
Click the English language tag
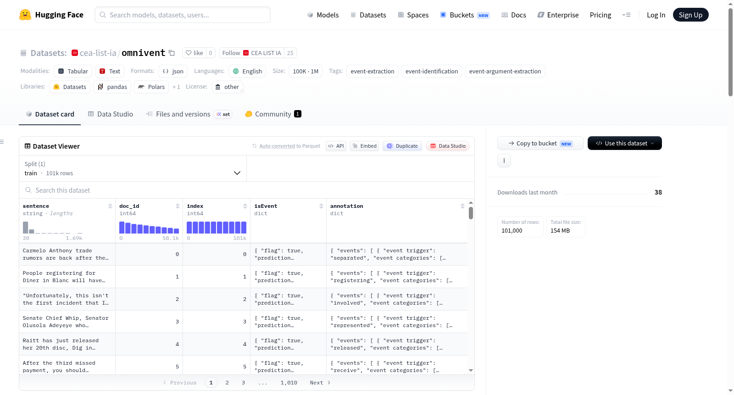click(x=247, y=71)
